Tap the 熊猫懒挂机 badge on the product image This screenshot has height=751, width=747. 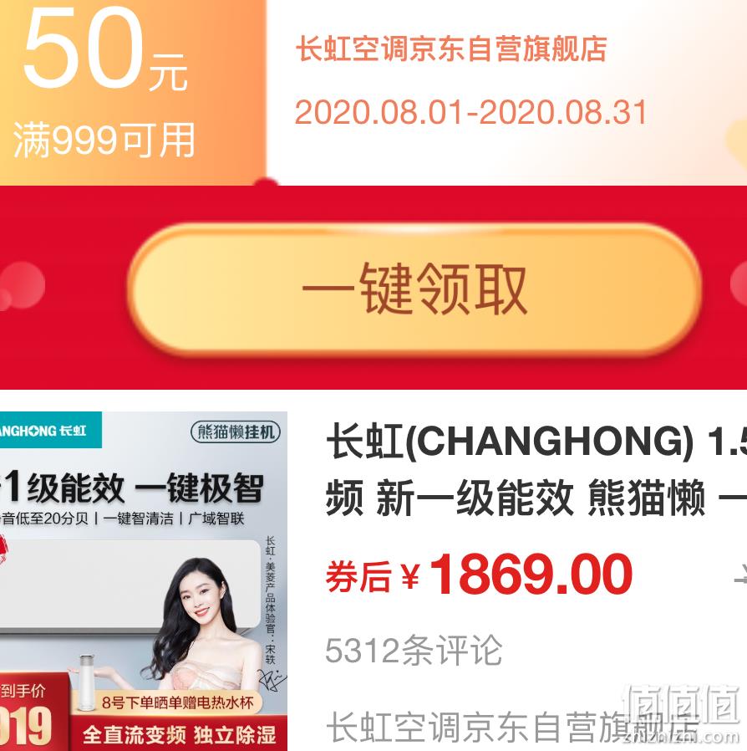pyautogui.click(x=236, y=432)
